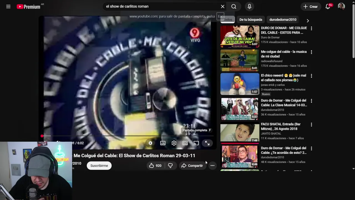355x200 pixels.
Task: Open options for 'El chico neeerd' video
Action: click(x=311, y=76)
